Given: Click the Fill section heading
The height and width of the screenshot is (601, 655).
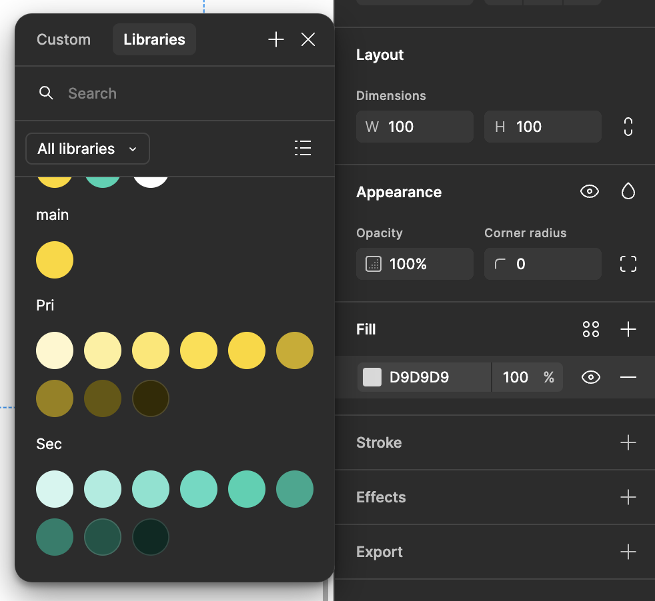Looking at the screenshot, I should pyautogui.click(x=366, y=329).
